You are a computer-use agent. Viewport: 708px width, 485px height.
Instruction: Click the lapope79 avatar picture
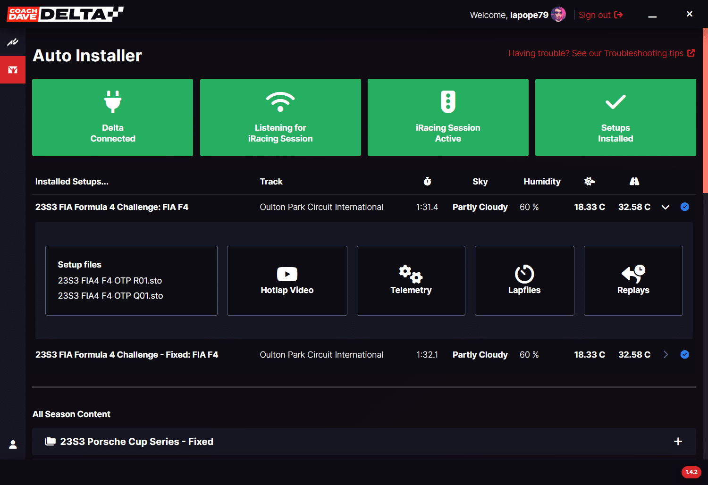(x=558, y=15)
